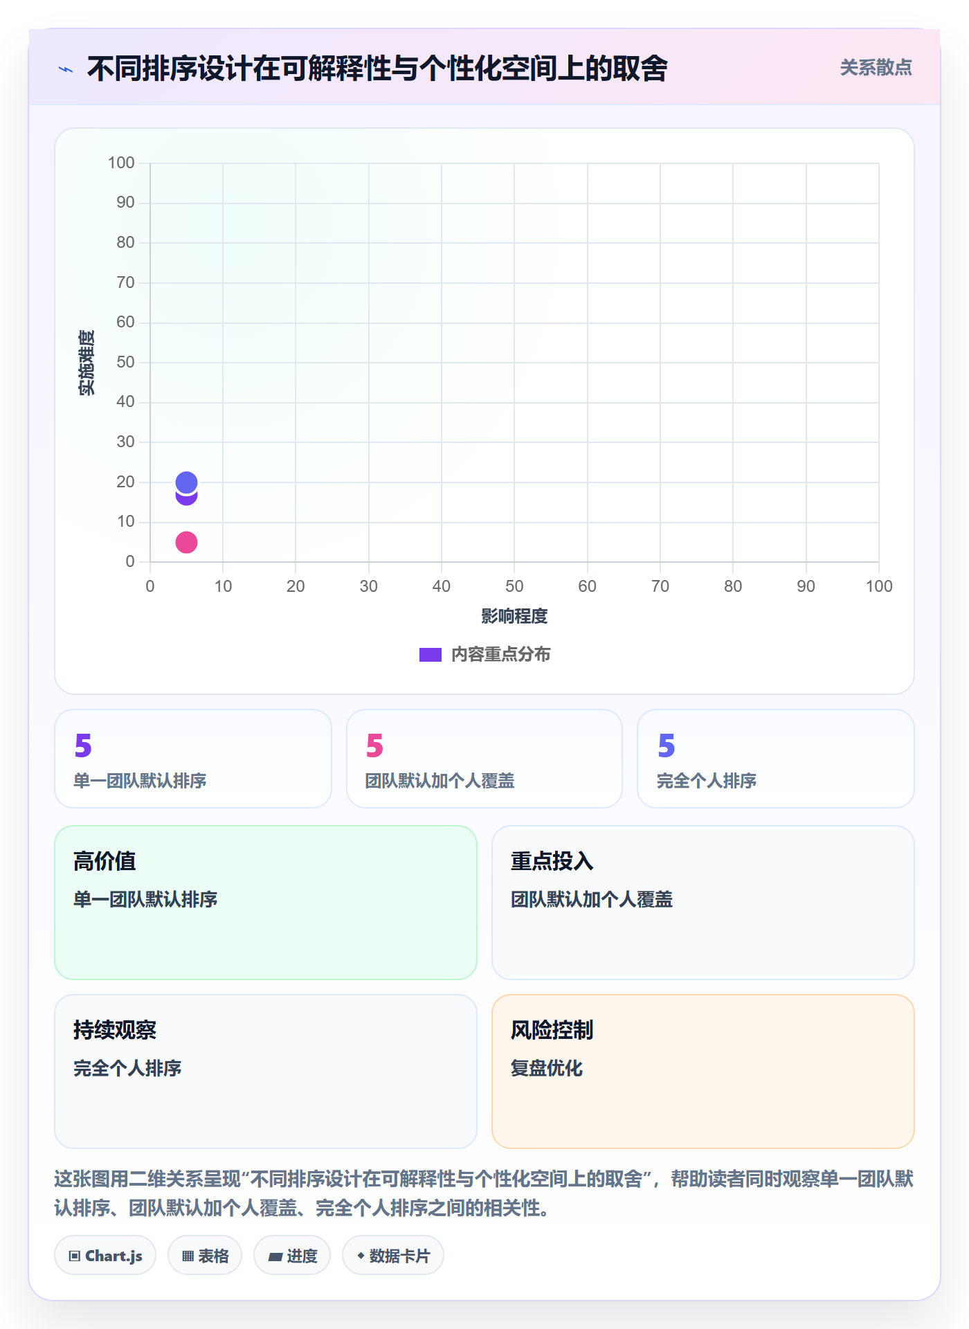Click the 影响程度 x-axis title
Viewport: 969px width, 1329px height.
click(514, 616)
